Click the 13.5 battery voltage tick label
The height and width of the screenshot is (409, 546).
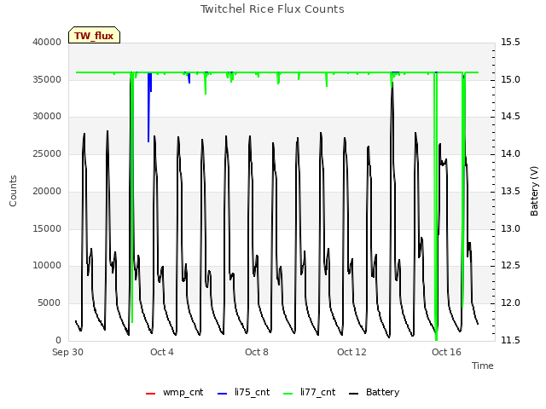coord(510,191)
